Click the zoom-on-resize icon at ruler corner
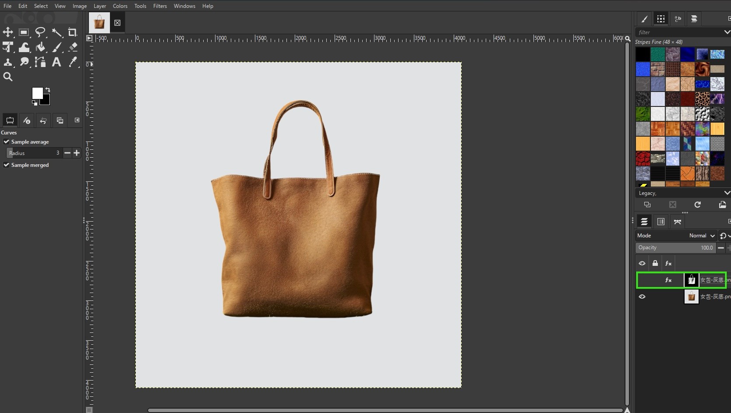The width and height of the screenshot is (731, 413). 628,39
